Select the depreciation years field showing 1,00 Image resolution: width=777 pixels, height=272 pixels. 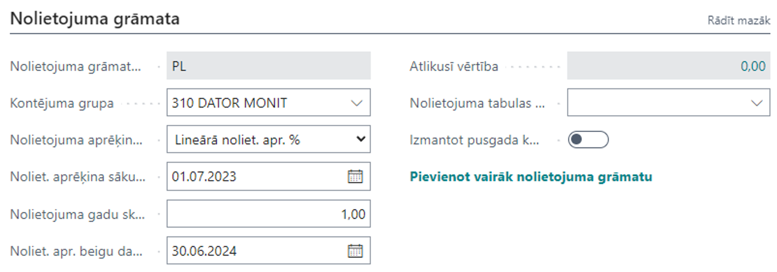pos(268,214)
